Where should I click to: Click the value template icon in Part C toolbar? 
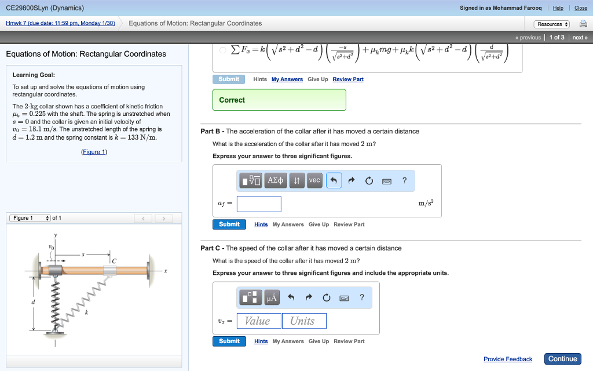click(250, 297)
